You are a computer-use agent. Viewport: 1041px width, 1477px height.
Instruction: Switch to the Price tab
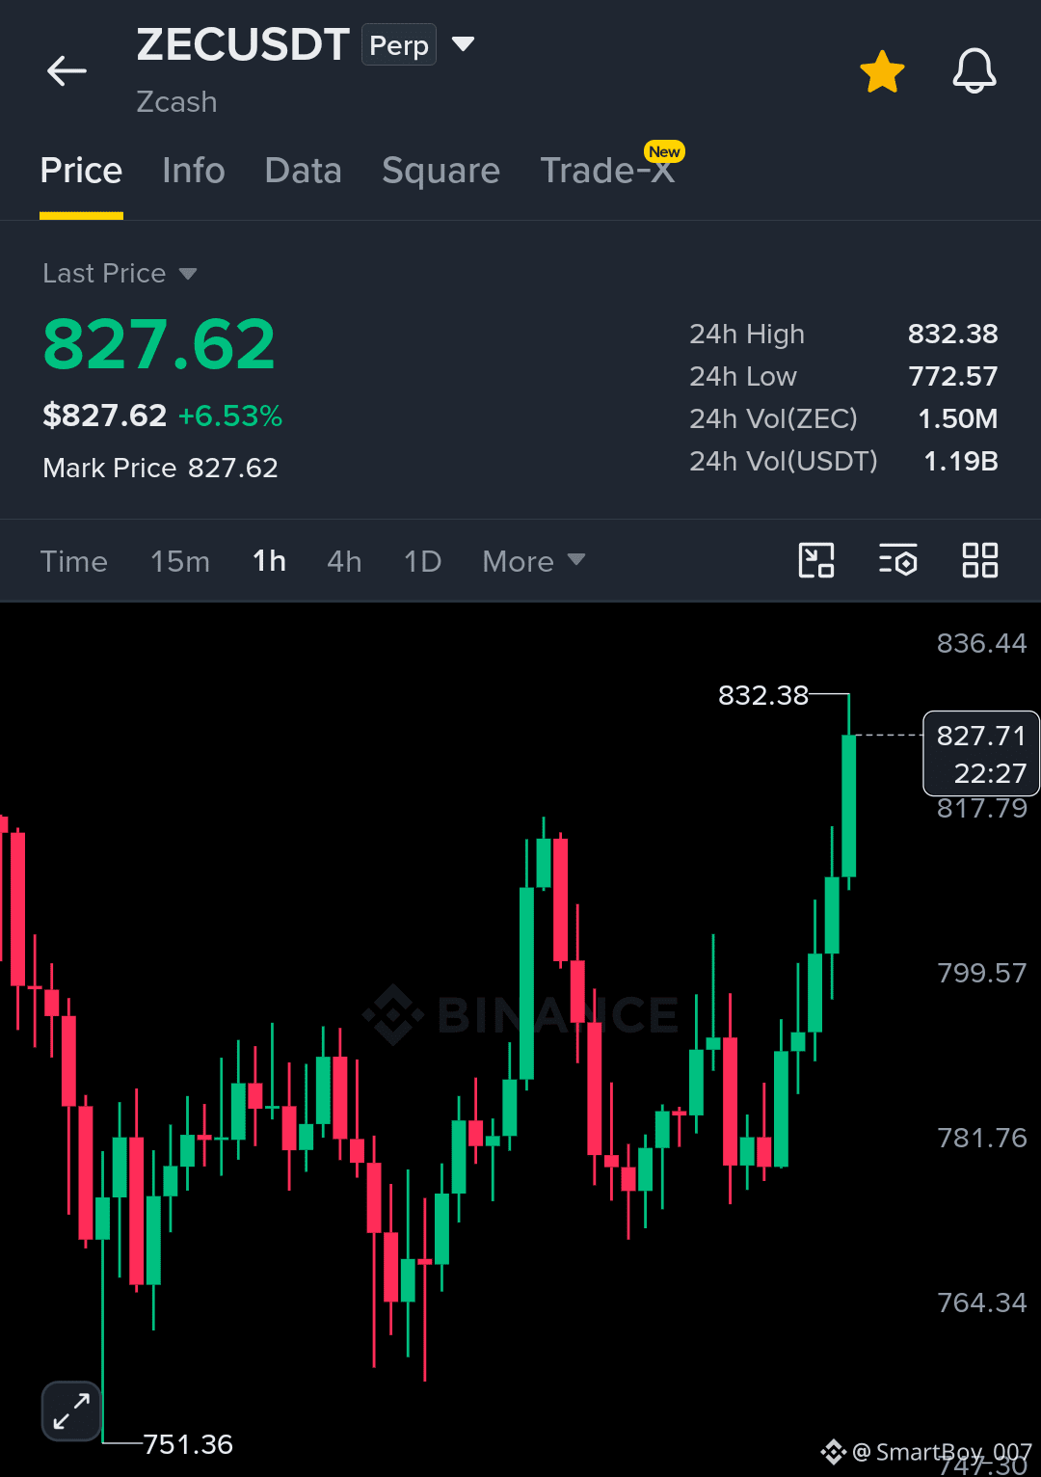pyautogui.click(x=81, y=171)
